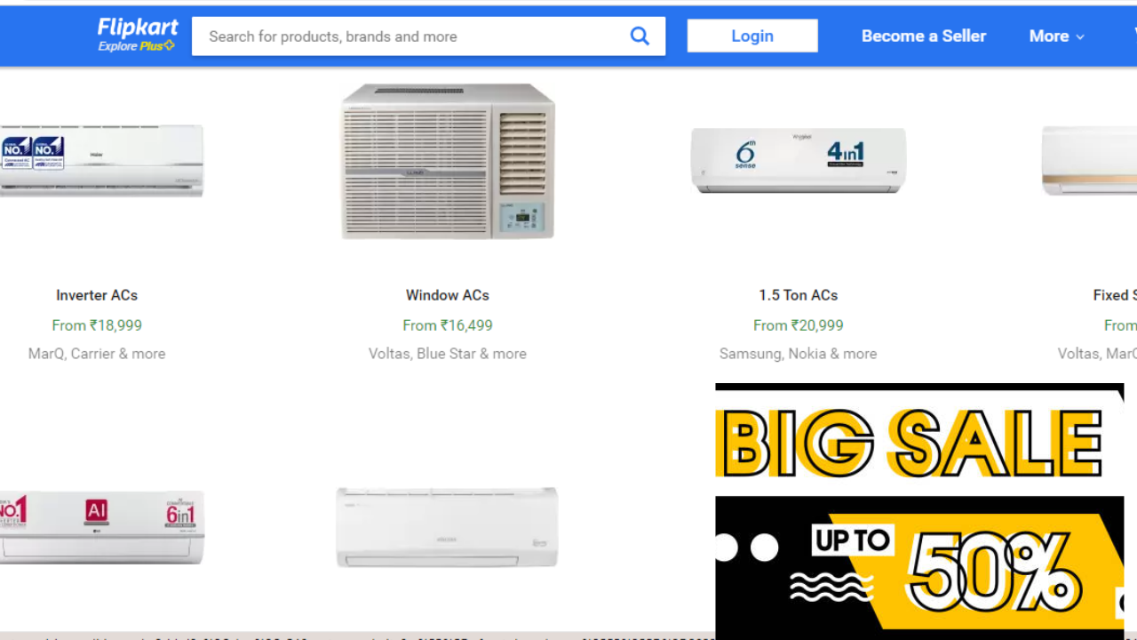Focus the product search field
1137x640 pixels.
411,36
